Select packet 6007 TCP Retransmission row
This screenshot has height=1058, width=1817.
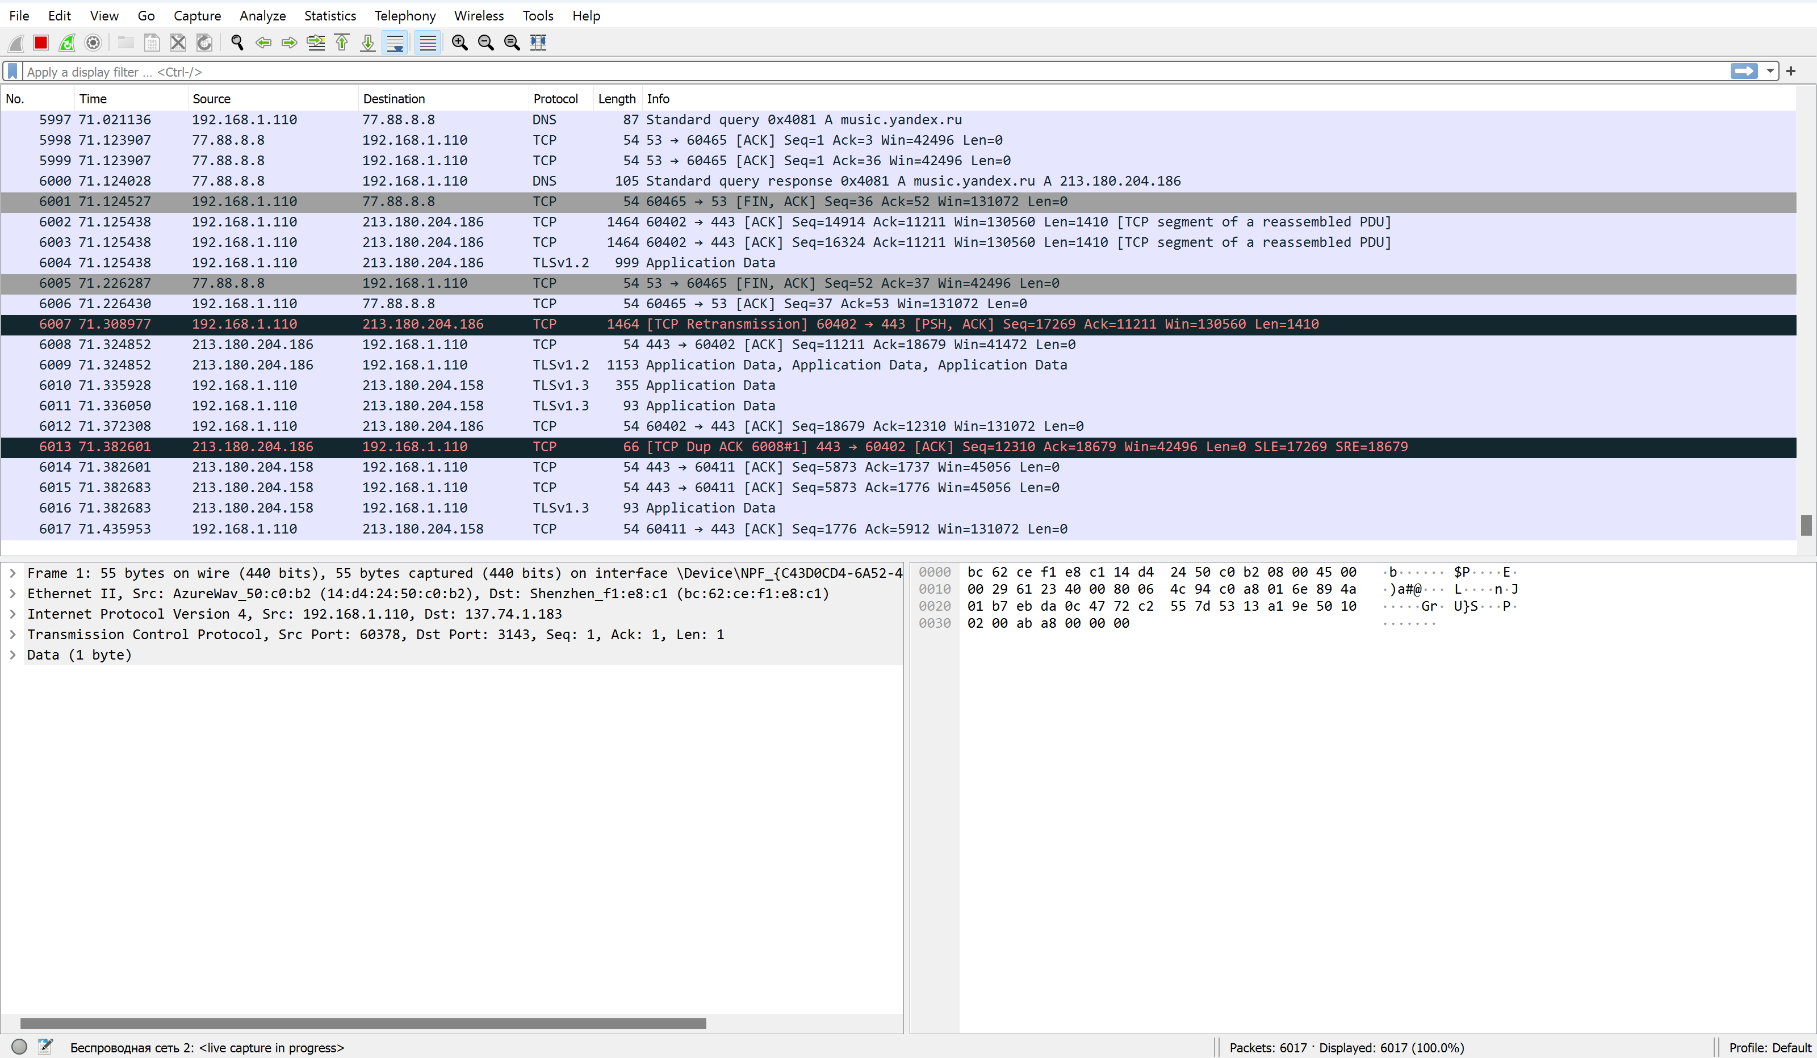click(898, 324)
